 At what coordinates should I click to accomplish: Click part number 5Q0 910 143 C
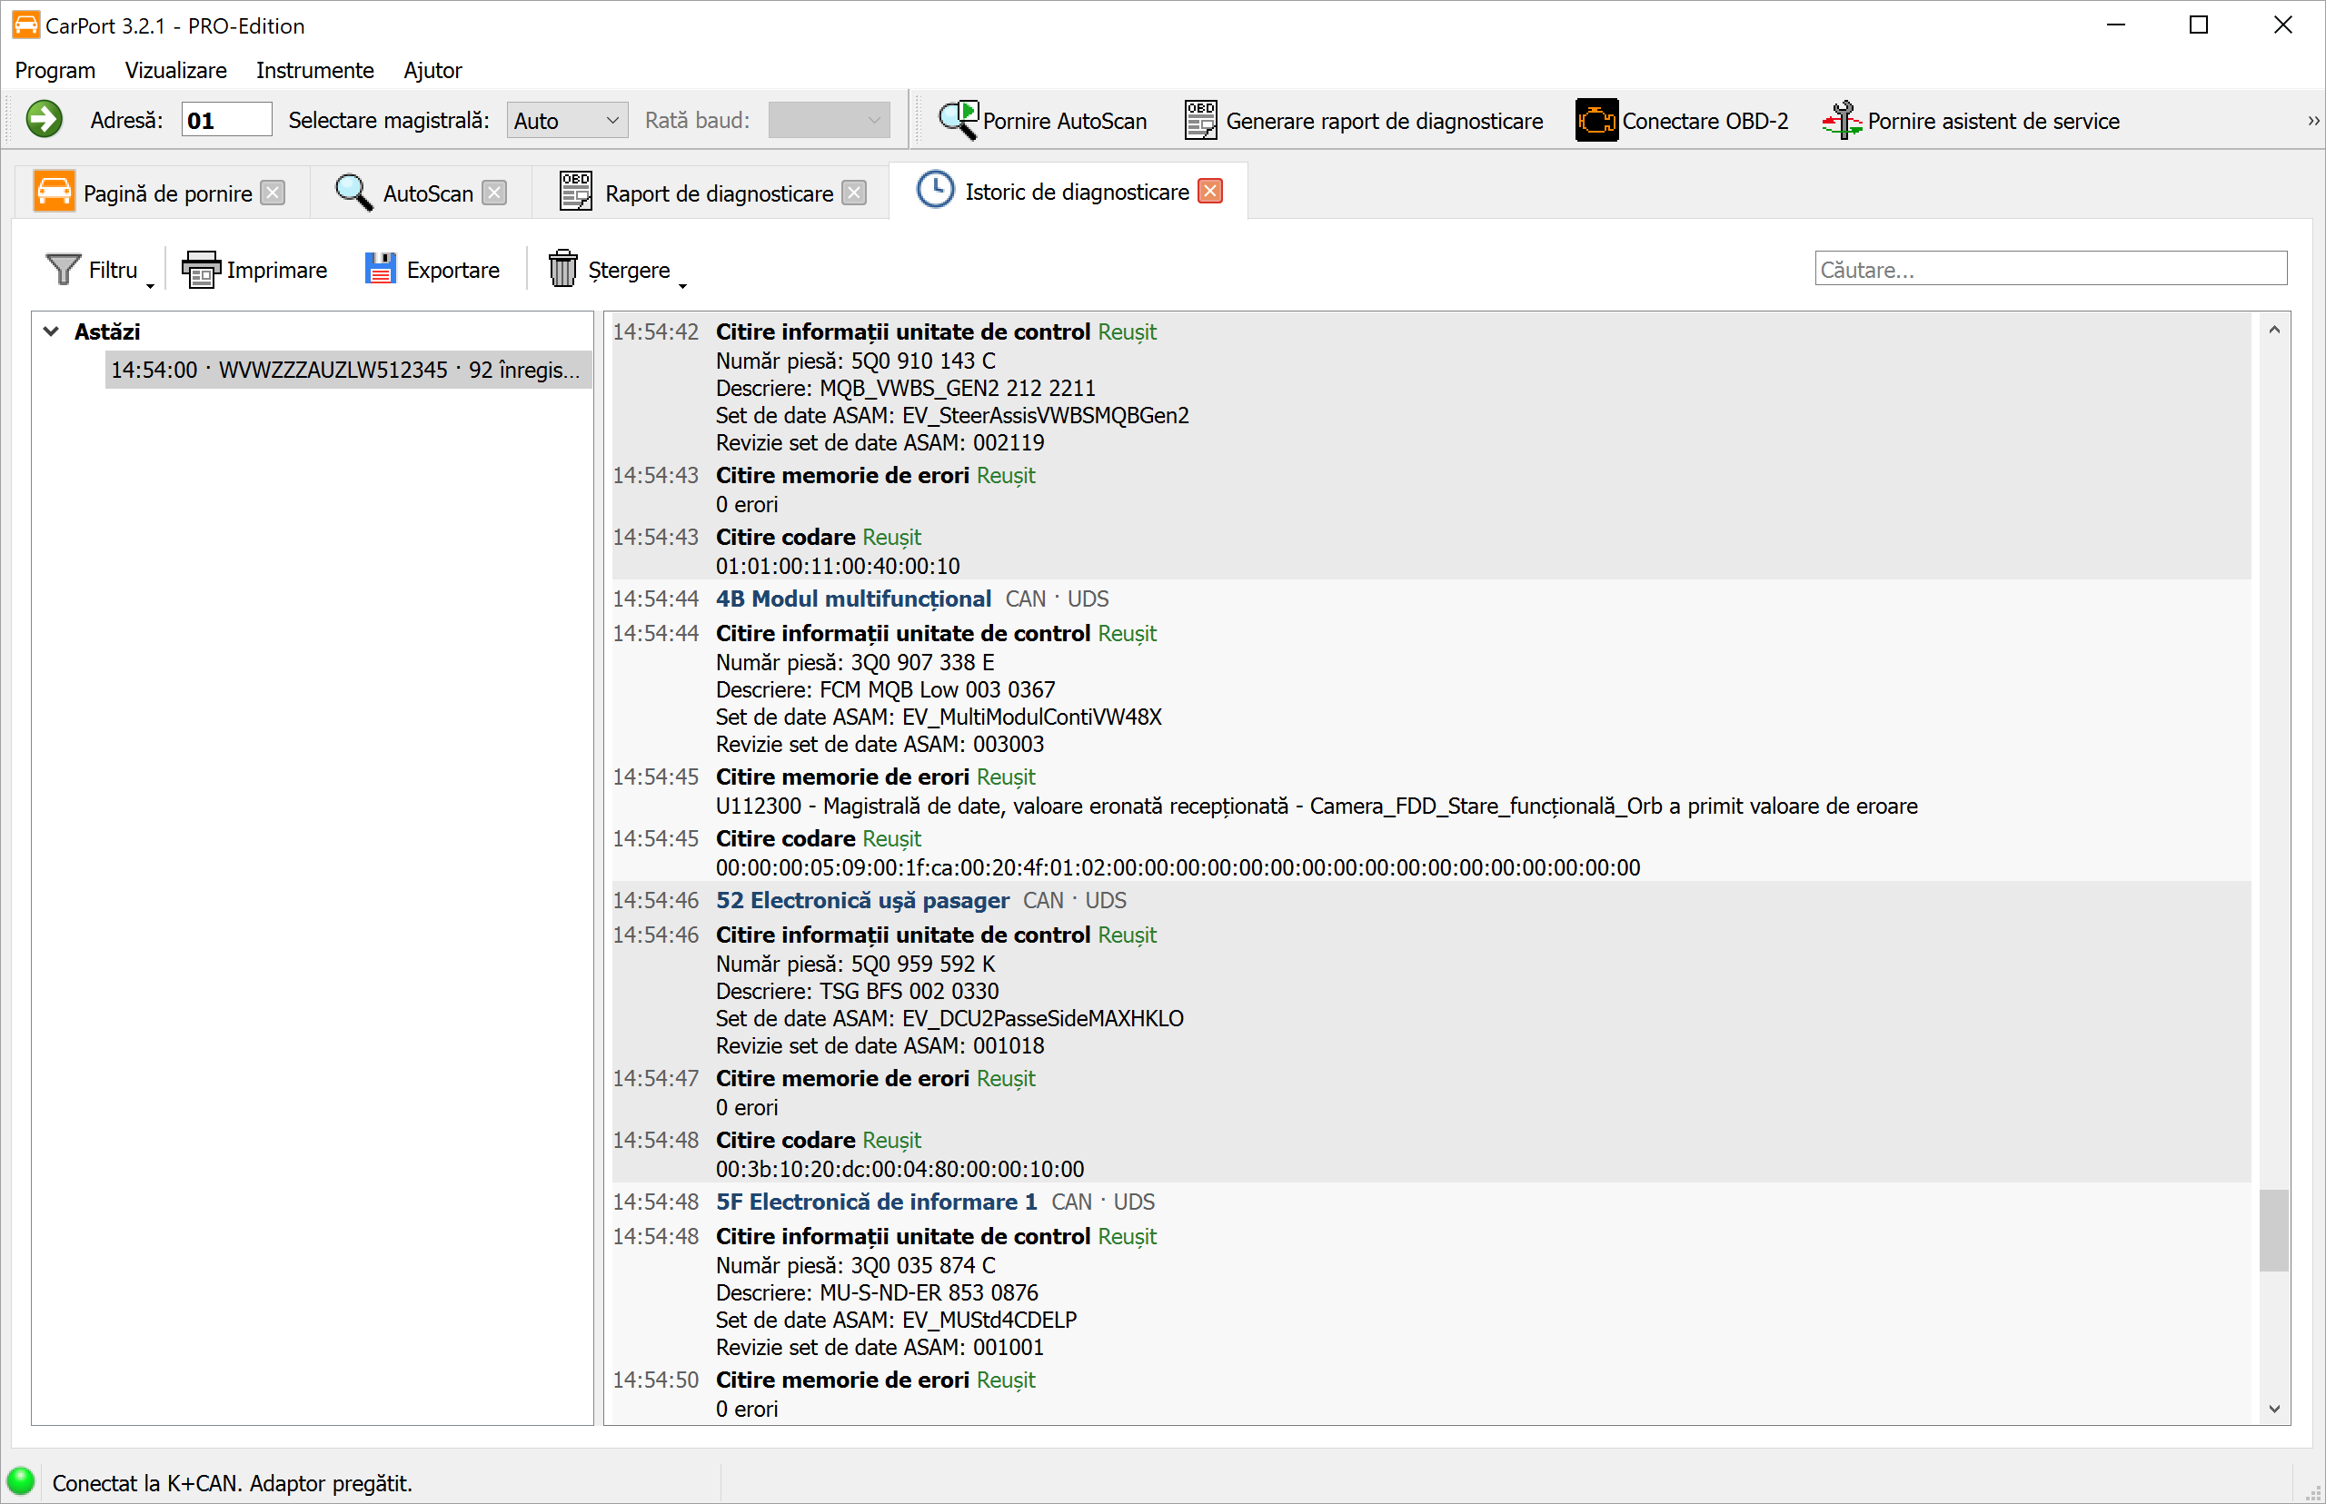point(923,361)
